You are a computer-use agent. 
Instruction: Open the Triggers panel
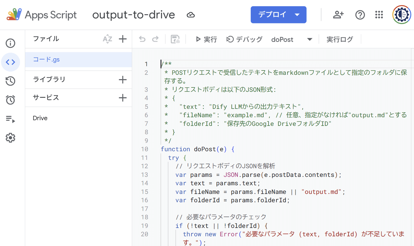coord(10,100)
